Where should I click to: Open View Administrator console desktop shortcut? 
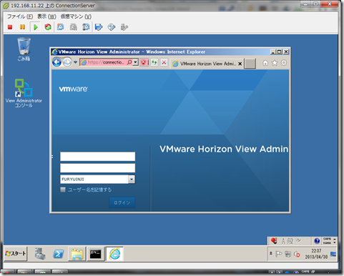click(x=24, y=93)
